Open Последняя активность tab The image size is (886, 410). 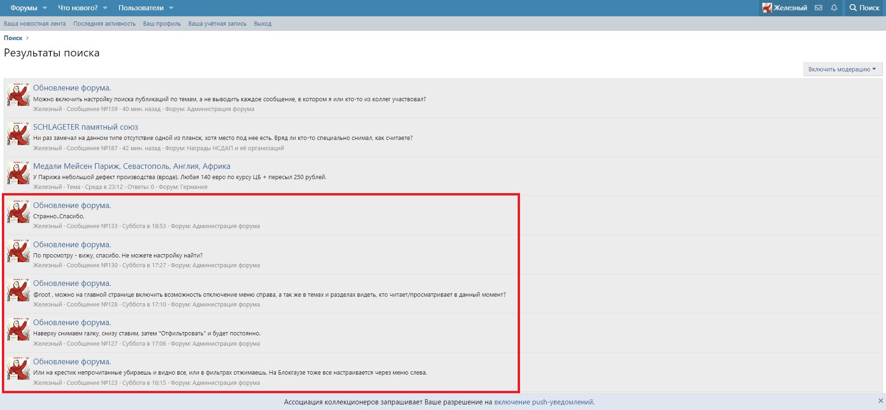(104, 24)
